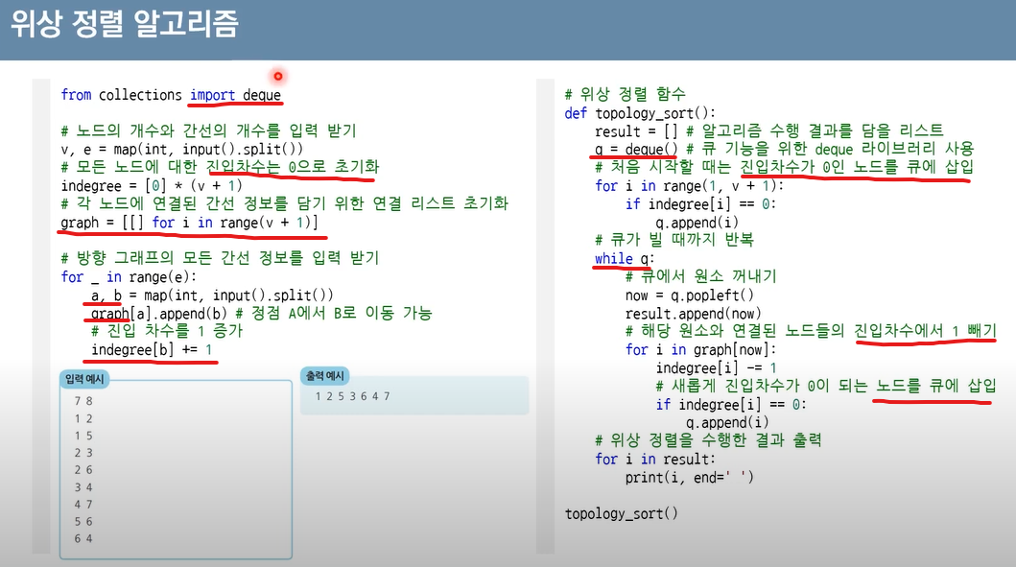Click the code 'result = []'
The image size is (1016, 567).
[636, 131]
